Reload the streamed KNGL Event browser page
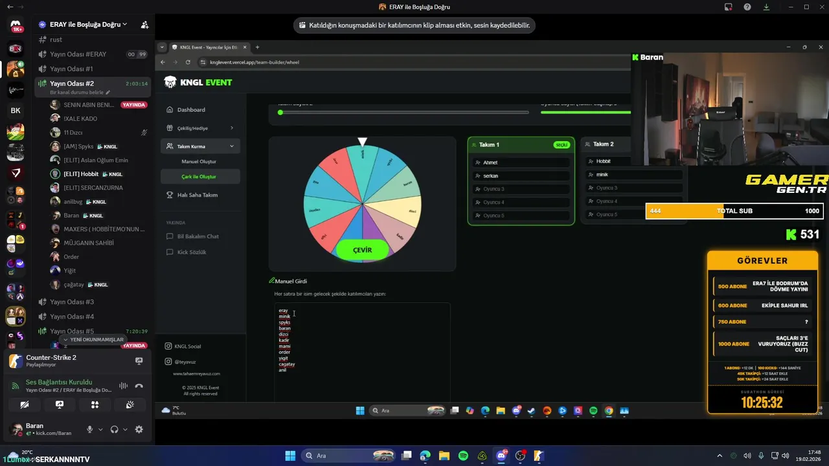Screen dimensions: 829x466 coord(188,62)
